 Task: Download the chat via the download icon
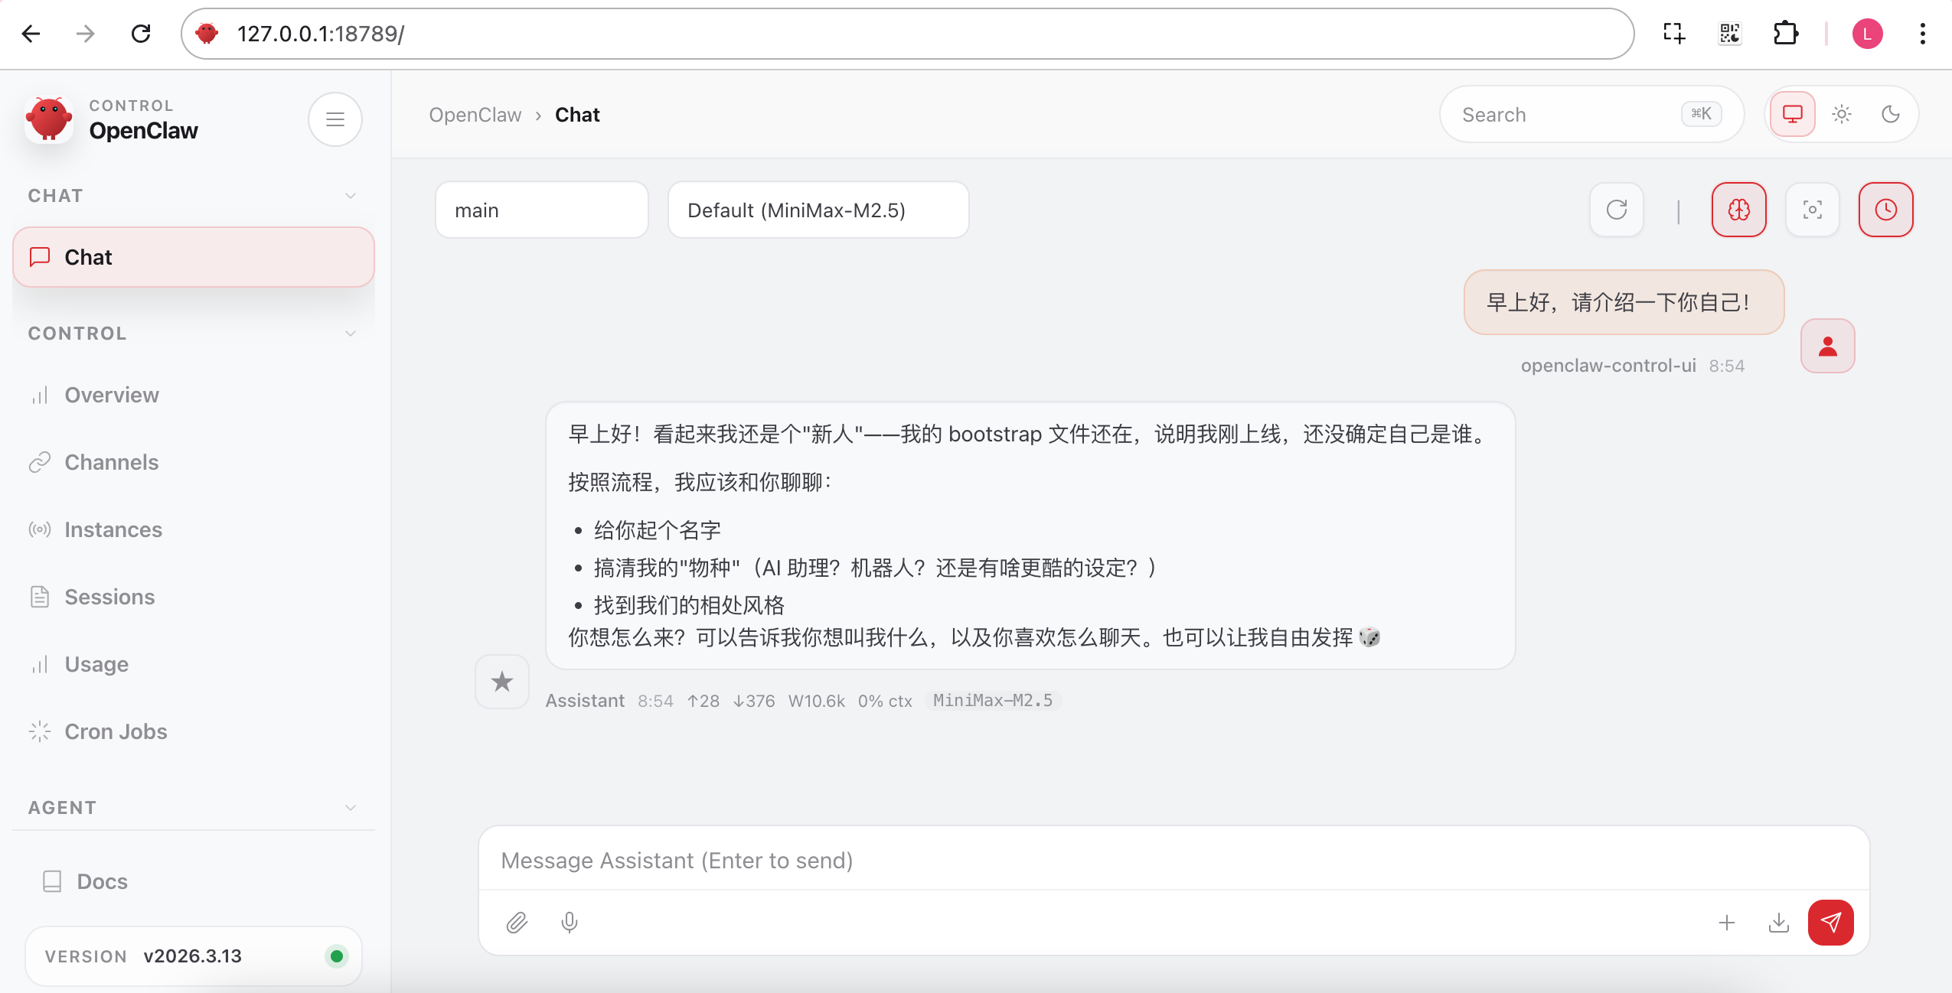coord(1778,923)
